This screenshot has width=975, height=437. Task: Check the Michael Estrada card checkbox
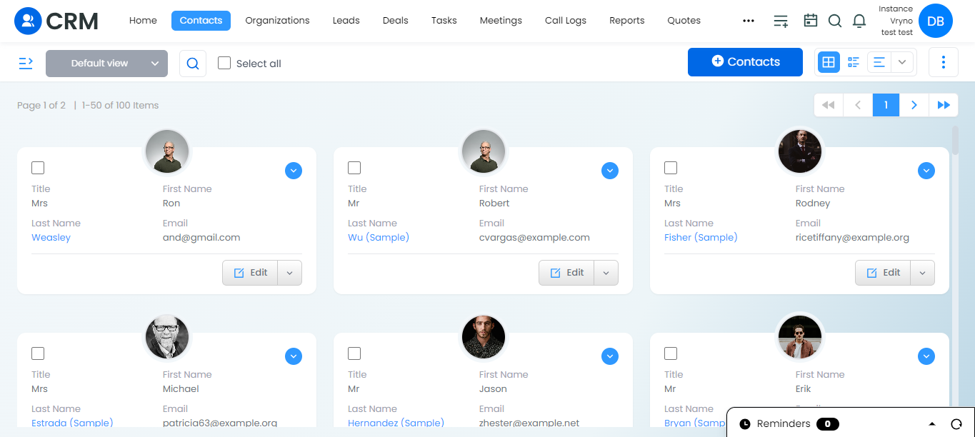pos(38,353)
